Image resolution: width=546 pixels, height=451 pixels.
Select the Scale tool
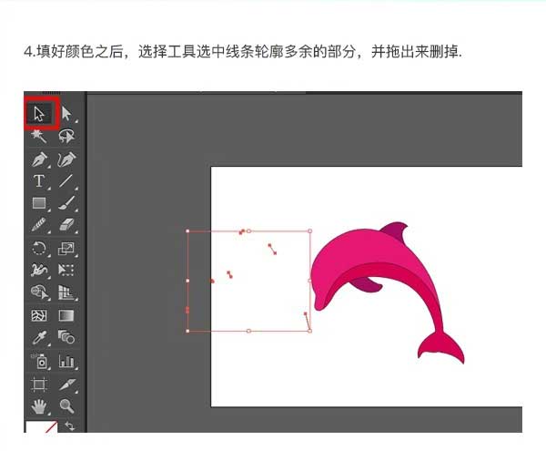coord(66,249)
